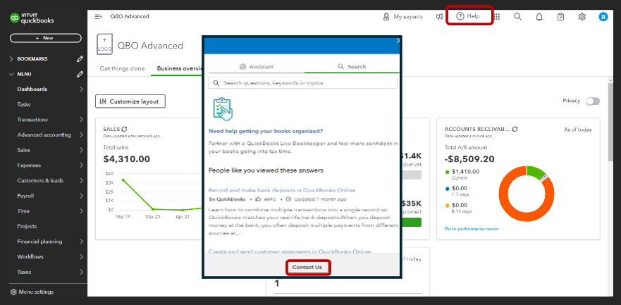Image resolution: width=621 pixels, height=305 pixels.
Task: Open the notifications bell
Action: pyautogui.click(x=539, y=17)
